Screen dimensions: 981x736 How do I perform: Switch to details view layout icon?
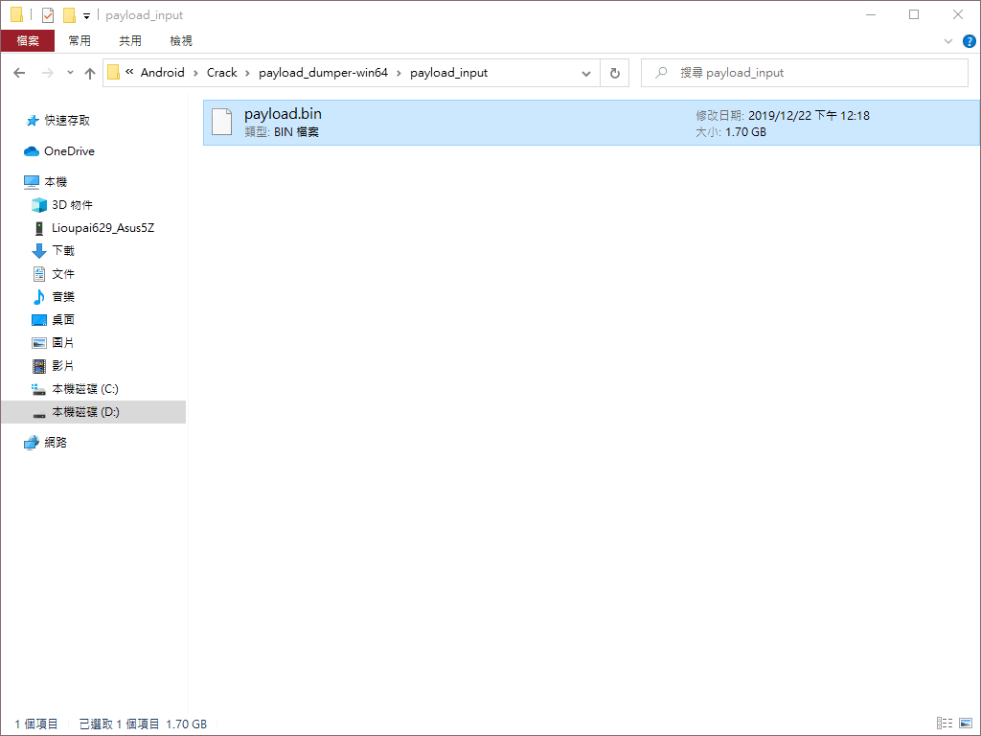(x=945, y=724)
